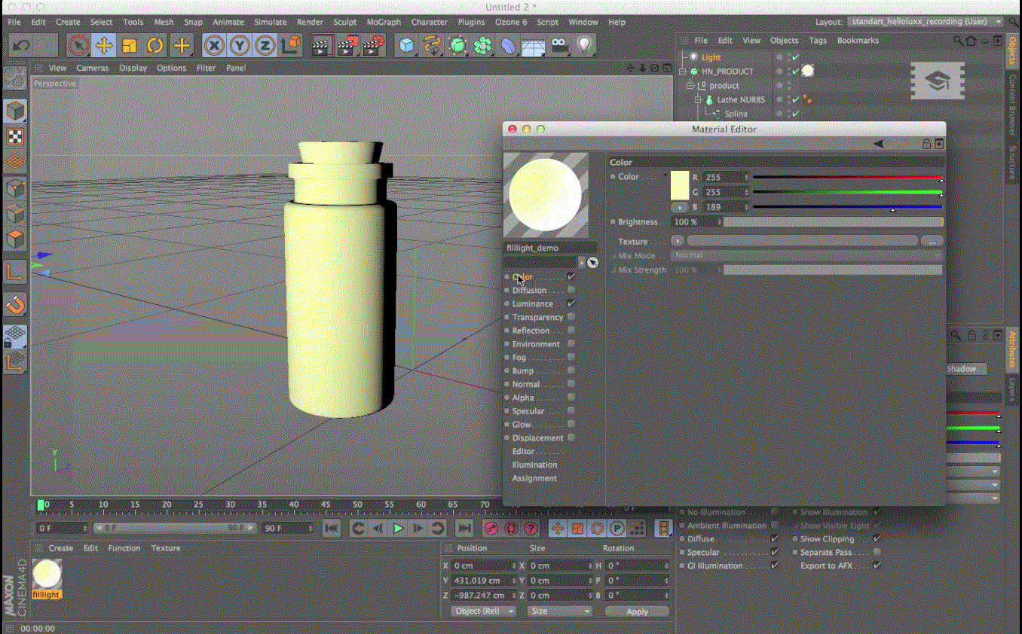Open the material manager Texture menu
The height and width of the screenshot is (634, 1022).
point(166,548)
